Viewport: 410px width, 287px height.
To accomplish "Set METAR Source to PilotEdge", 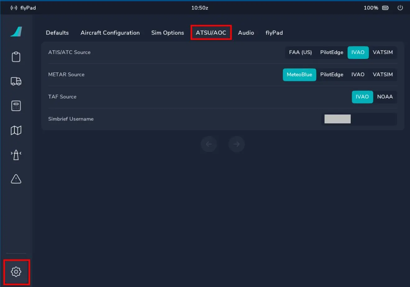I will [332, 75].
